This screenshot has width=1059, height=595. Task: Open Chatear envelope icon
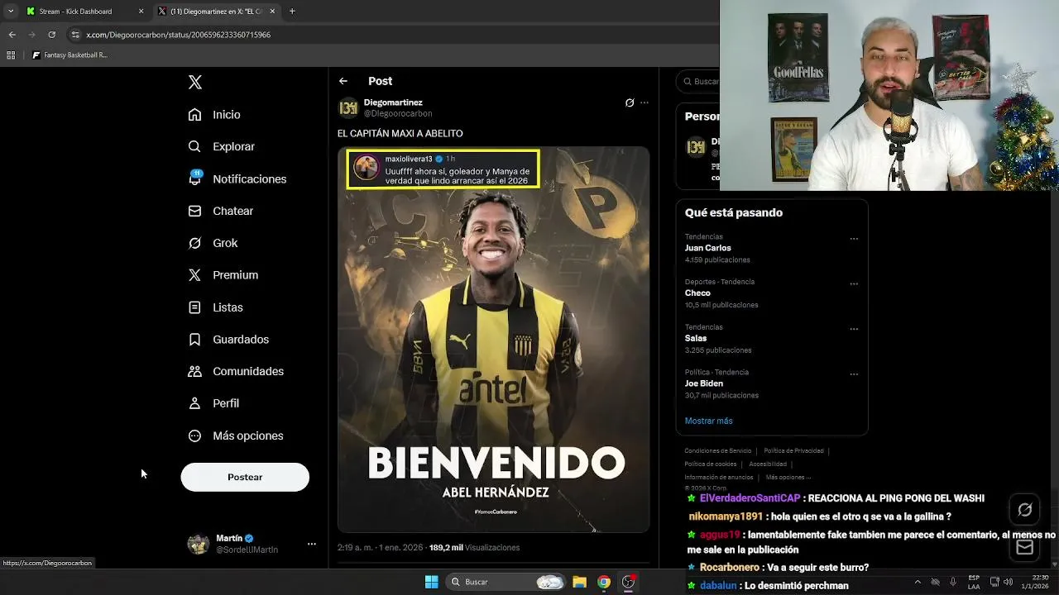point(194,211)
